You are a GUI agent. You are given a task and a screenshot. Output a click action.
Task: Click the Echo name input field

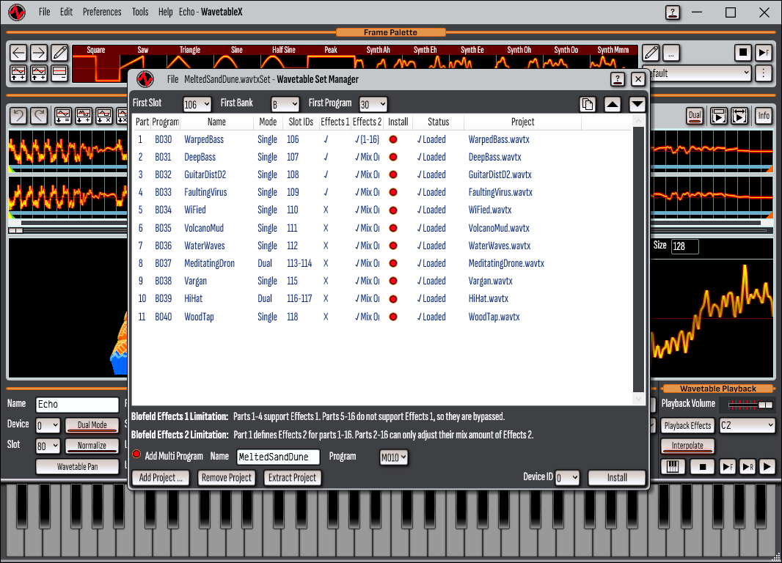click(77, 405)
